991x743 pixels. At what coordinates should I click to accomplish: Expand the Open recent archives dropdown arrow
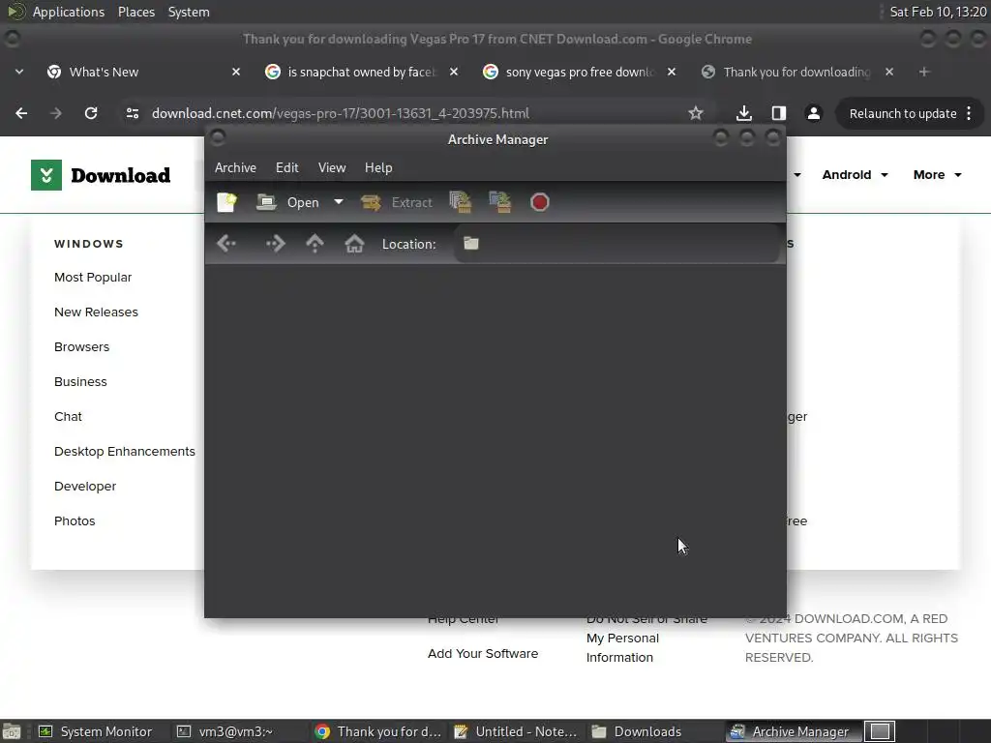[x=339, y=202]
